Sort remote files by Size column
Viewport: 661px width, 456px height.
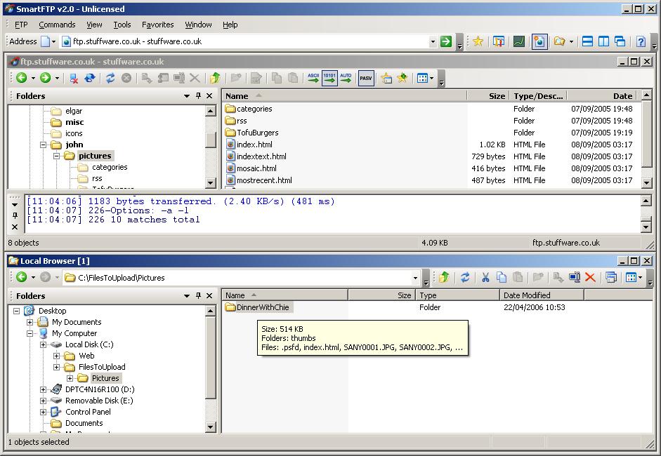coord(487,96)
